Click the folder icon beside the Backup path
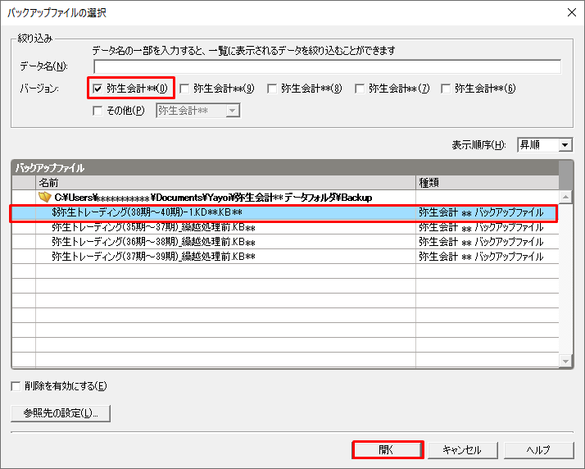Viewport: 585px width, 469px height. tap(45, 197)
